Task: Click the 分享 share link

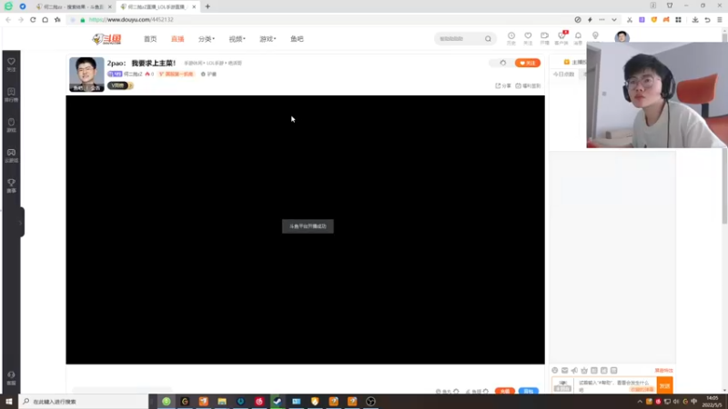Action: [x=503, y=85]
